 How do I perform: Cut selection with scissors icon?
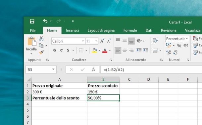tap(41, 38)
